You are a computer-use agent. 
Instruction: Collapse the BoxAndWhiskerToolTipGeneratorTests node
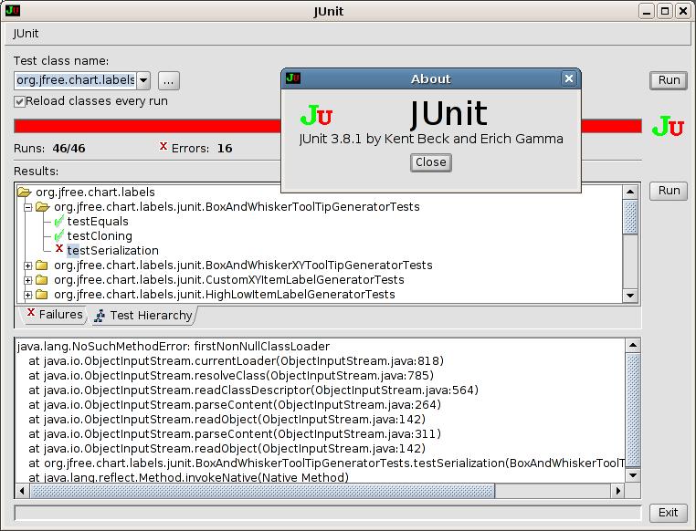(28, 207)
